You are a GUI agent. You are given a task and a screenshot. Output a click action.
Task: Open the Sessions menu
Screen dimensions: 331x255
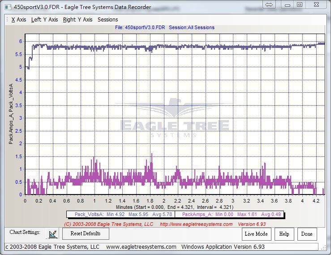point(107,20)
